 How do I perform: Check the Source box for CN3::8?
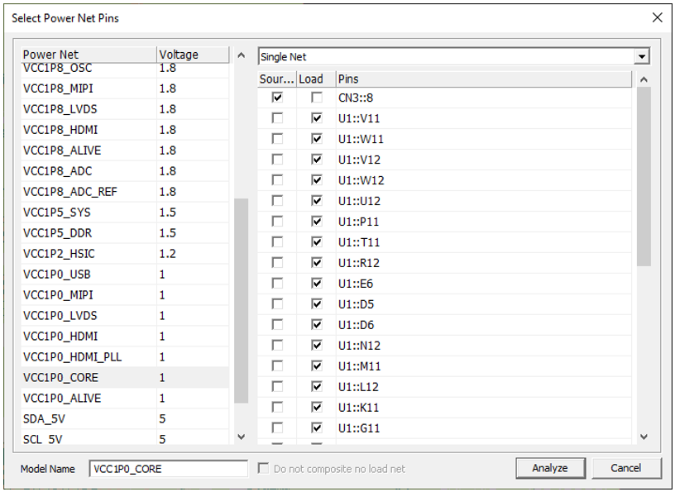[277, 98]
